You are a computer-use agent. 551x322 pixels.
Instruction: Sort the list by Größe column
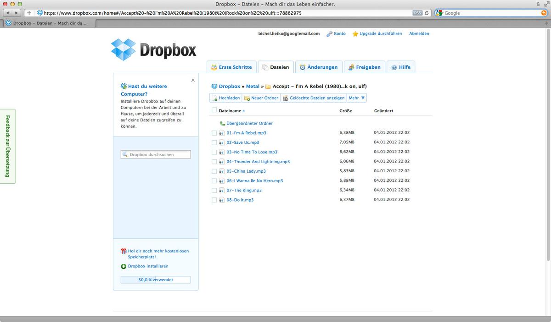pos(346,111)
